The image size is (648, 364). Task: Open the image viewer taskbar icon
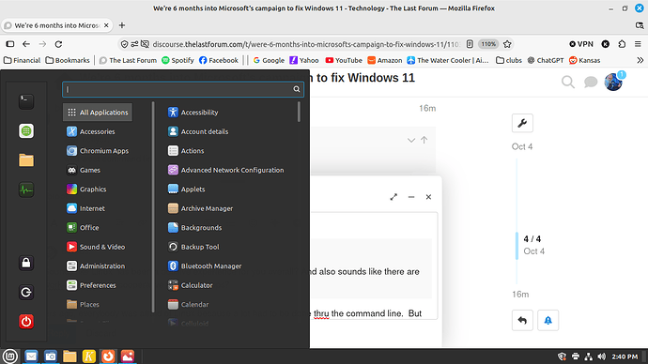(128, 356)
